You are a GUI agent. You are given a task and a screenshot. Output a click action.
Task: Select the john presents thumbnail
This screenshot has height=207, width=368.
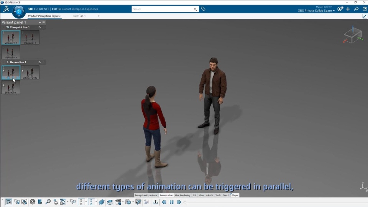click(30, 72)
